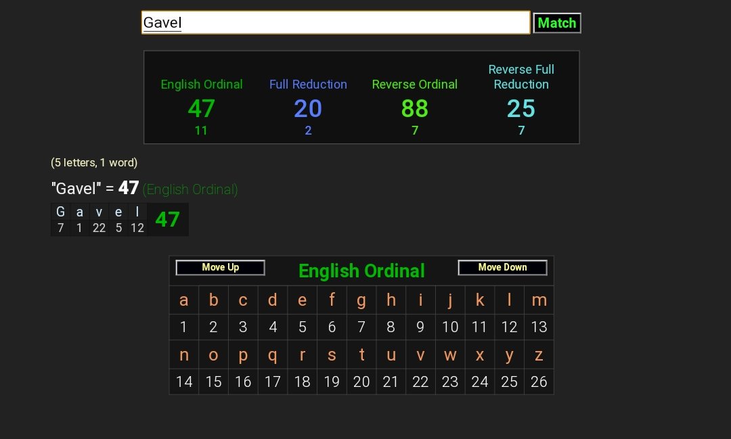Image resolution: width=731 pixels, height=439 pixels.
Task: Click letter n in the cipher chart
Action: [183, 355]
